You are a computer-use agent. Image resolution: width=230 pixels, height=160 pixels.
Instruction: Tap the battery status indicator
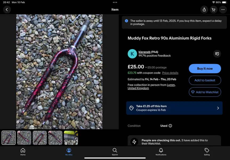(x=225, y=2)
